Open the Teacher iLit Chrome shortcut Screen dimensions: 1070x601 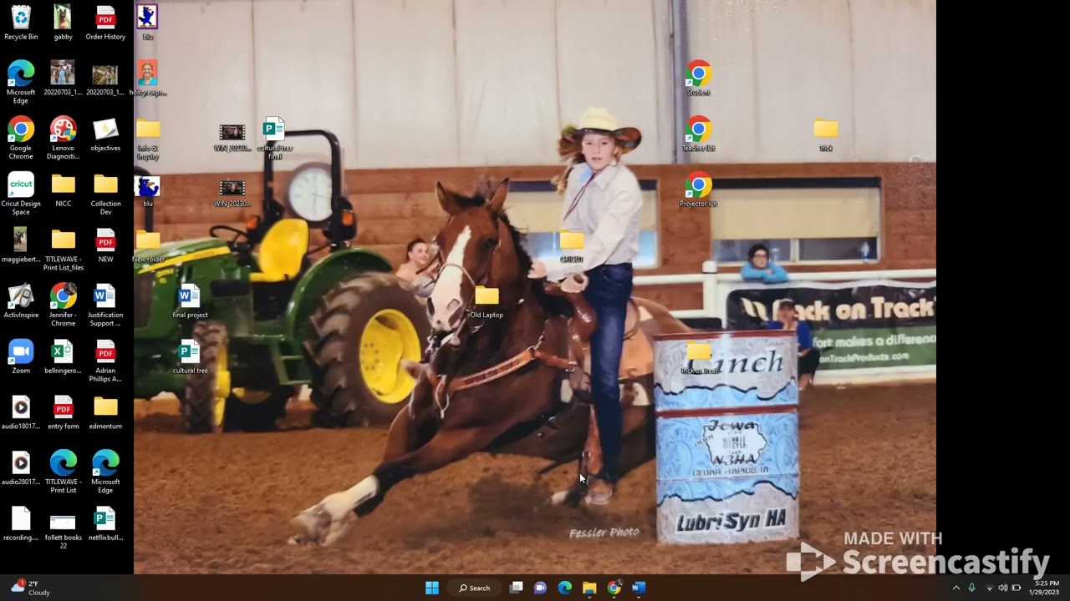pos(698,134)
